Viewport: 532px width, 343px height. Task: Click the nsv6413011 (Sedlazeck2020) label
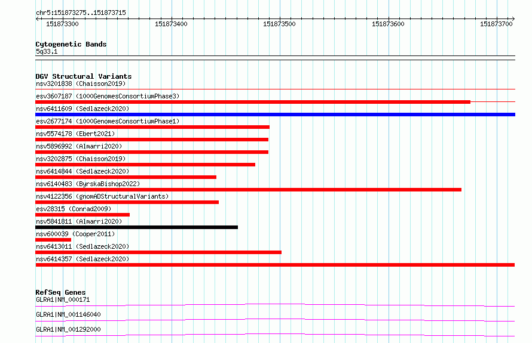coord(82,246)
